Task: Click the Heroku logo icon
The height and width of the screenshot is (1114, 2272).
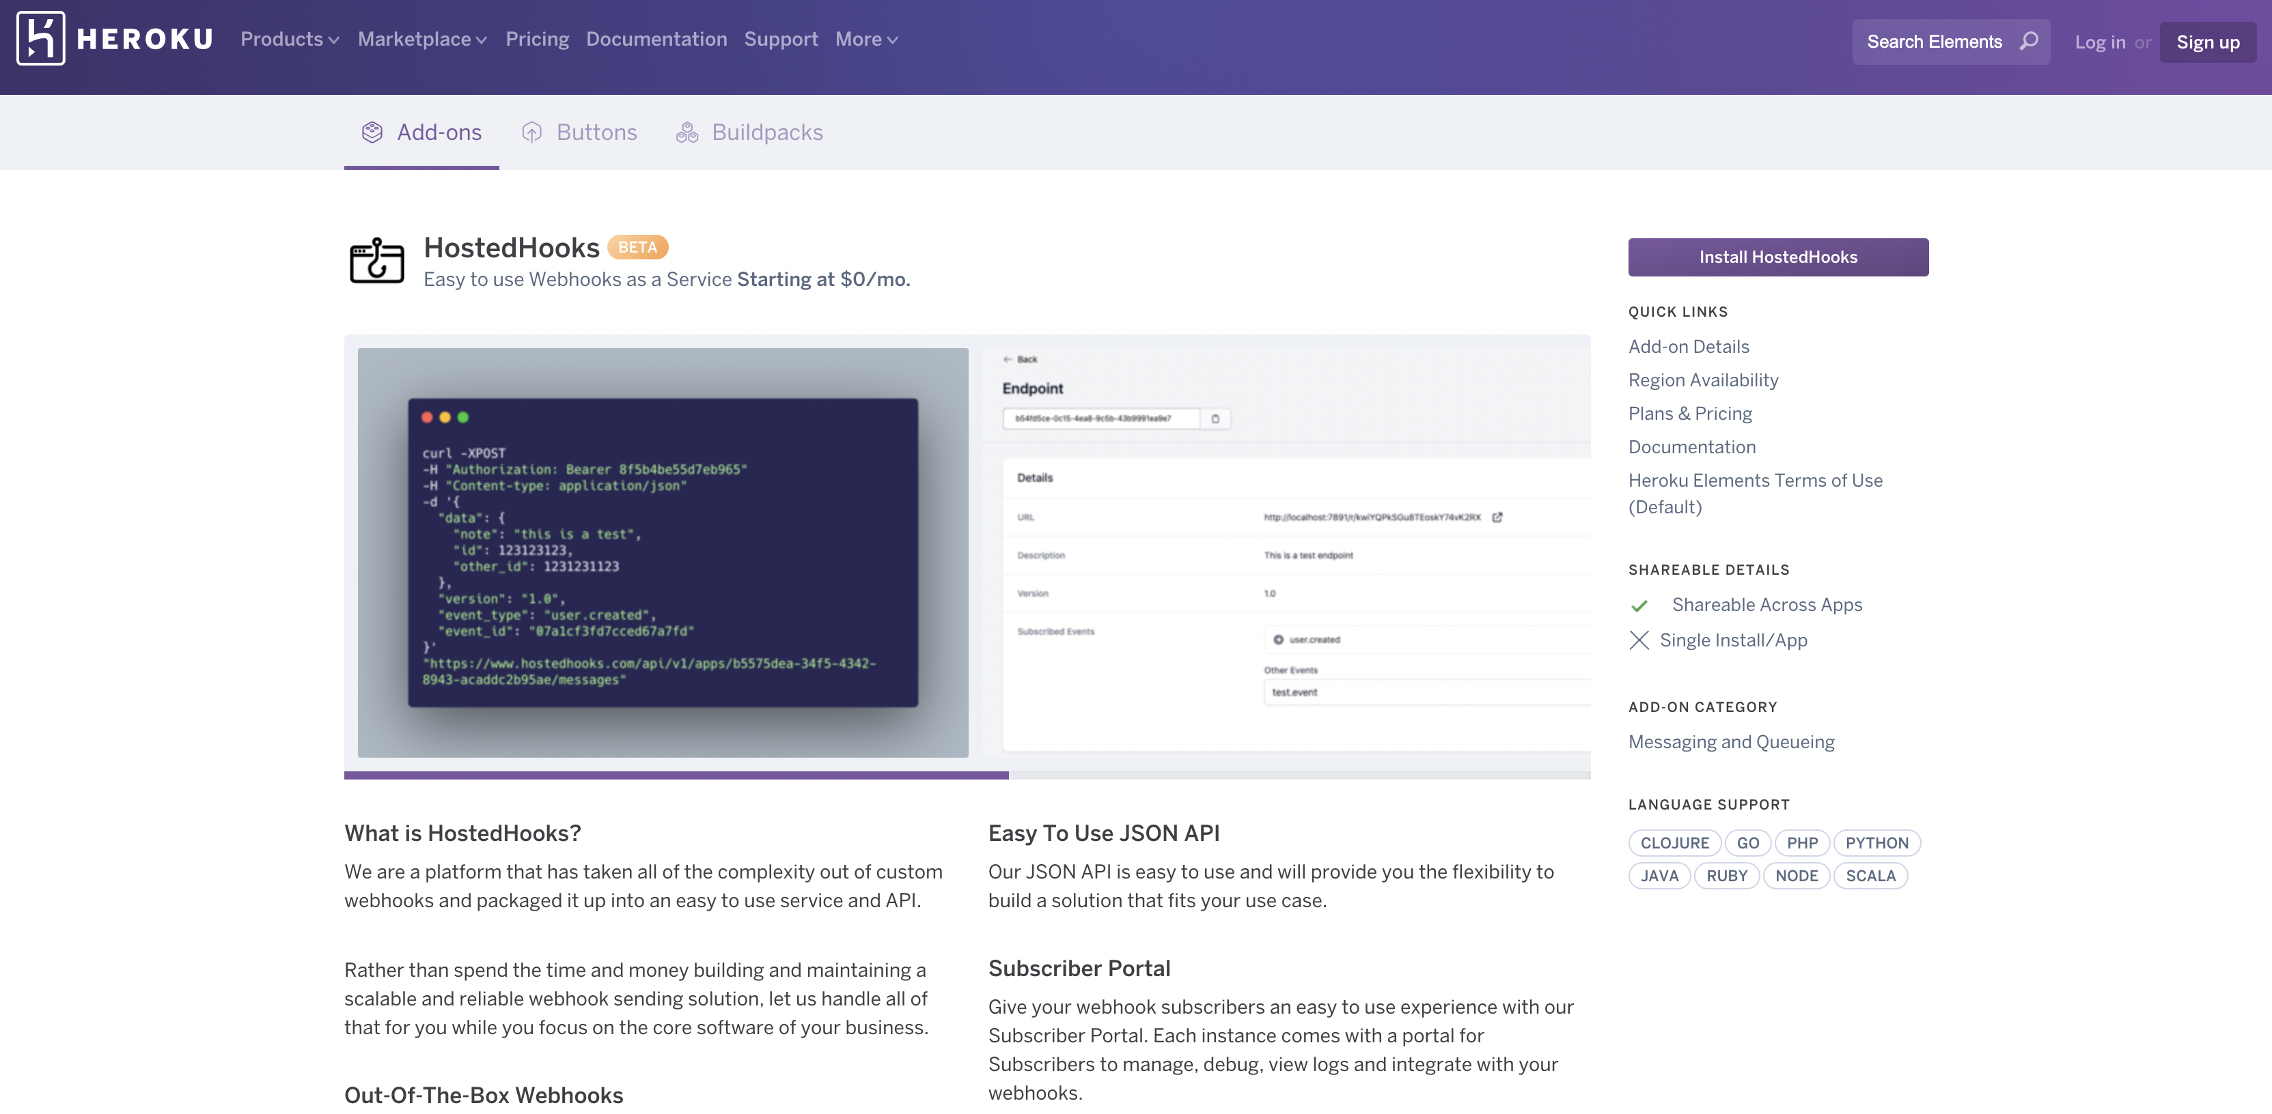Action: point(40,39)
